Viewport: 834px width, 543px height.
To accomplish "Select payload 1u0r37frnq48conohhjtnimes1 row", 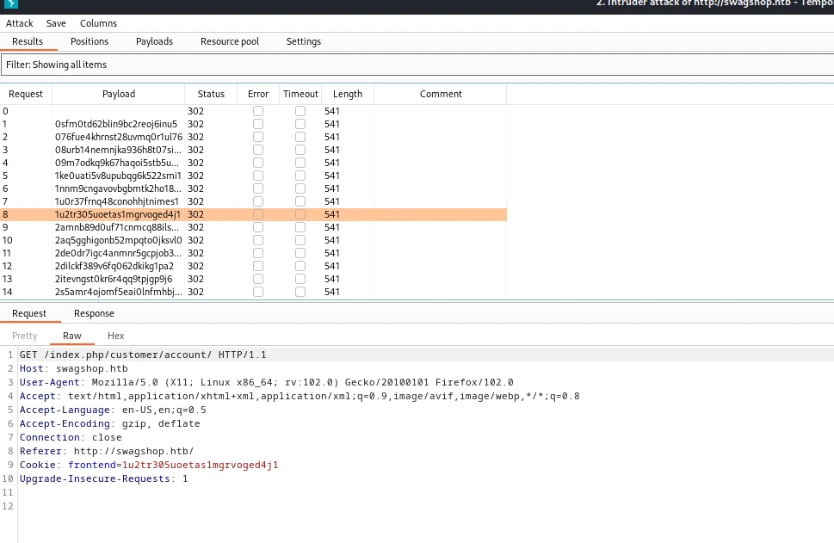I will 253,201.
